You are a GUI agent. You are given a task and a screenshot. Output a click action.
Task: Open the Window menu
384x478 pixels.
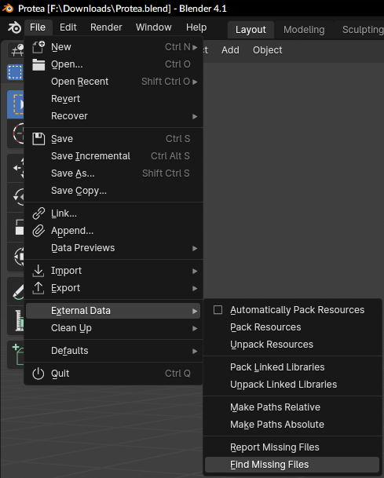154,27
